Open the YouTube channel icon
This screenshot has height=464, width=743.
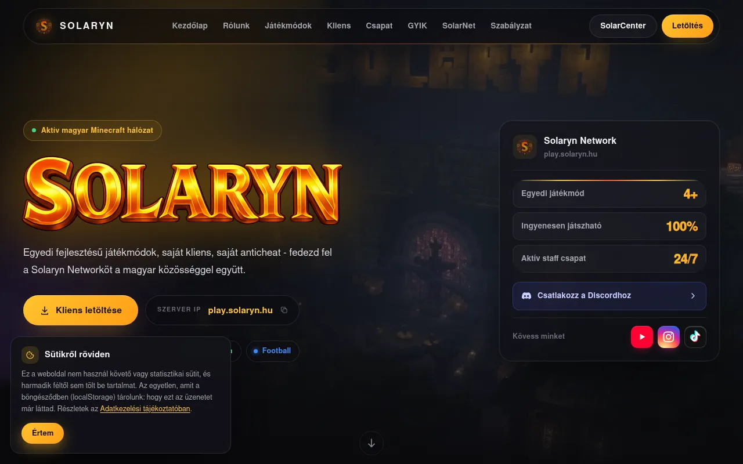(642, 337)
